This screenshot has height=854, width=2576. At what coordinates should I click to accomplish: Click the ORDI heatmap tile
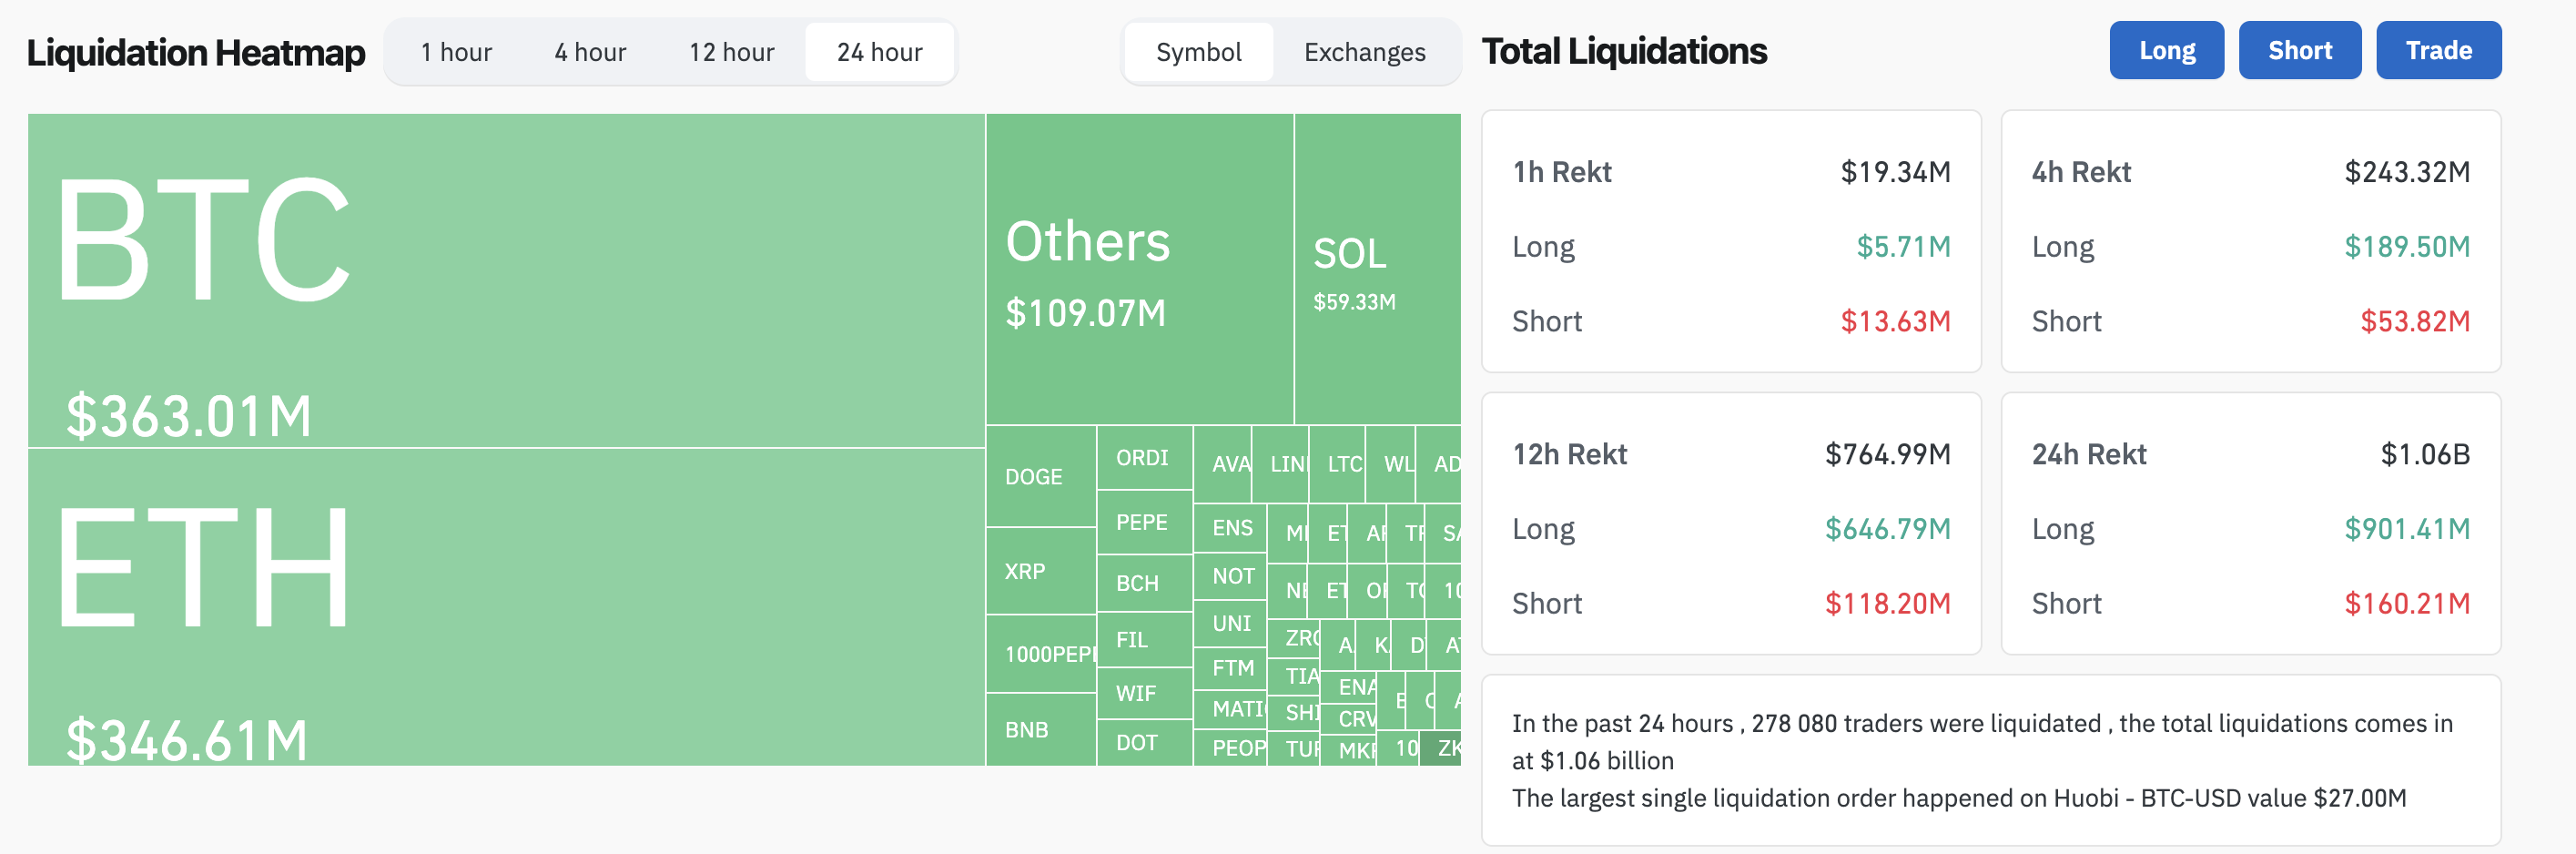pyautogui.click(x=1143, y=458)
